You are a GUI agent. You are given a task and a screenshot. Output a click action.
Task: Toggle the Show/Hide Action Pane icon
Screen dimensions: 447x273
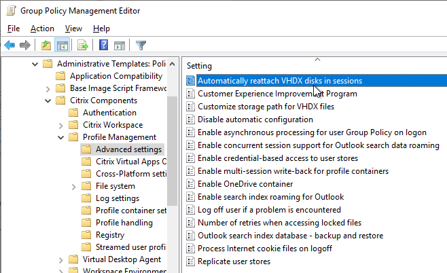[120, 45]
